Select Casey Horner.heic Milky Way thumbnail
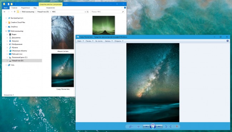 tap(62, 70)
